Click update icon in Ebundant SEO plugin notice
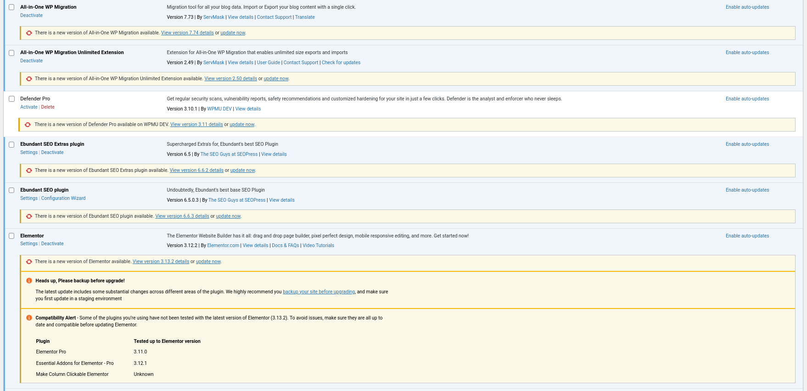This screenshot has height=391, width=807. point(29,216)
